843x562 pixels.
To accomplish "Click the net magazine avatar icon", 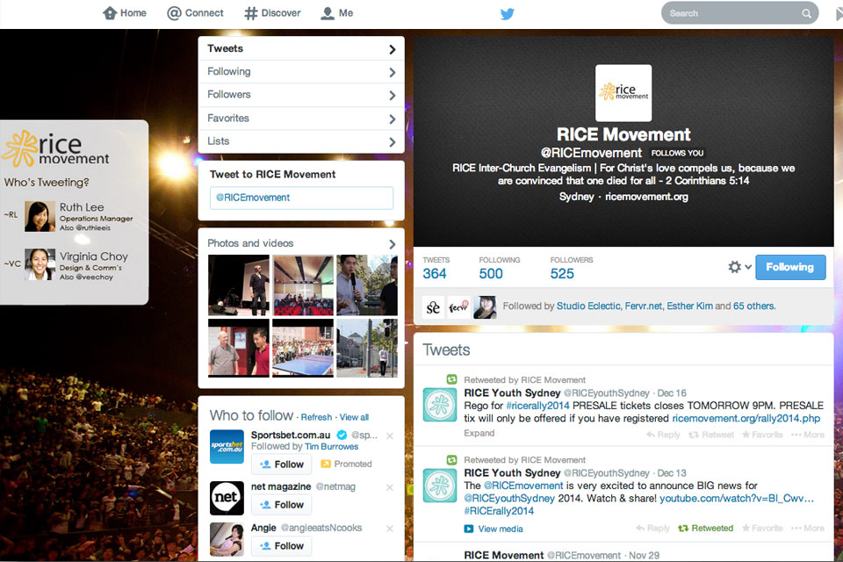I will tap(227, 498).
